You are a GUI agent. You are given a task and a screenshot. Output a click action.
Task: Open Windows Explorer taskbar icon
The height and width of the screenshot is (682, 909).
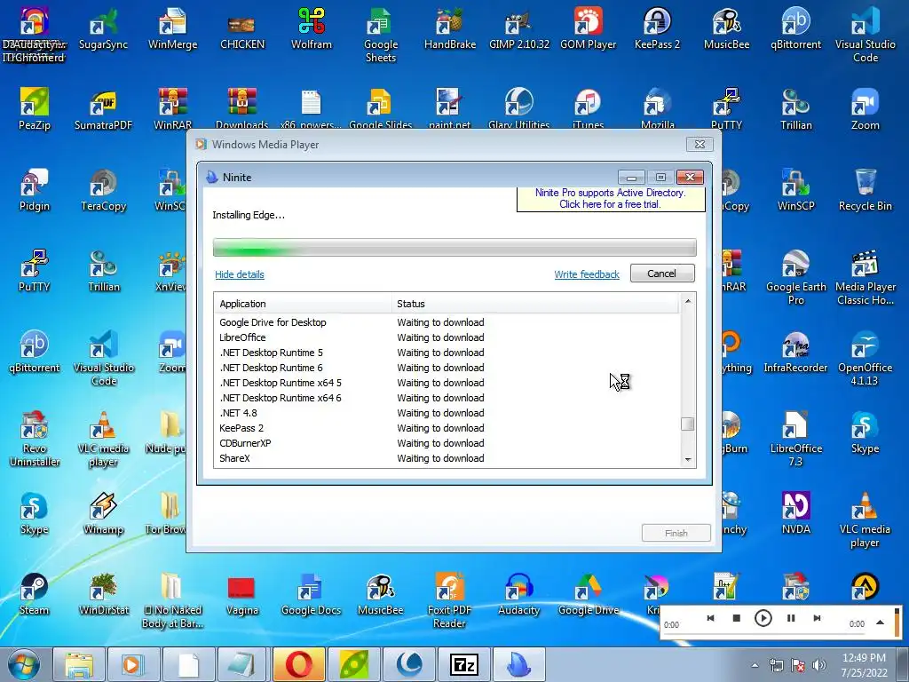[79, 664]
